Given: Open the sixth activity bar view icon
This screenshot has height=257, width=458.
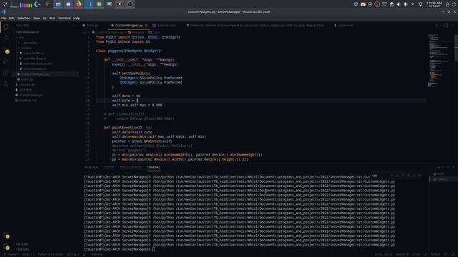Looking at the screenshot, I should (x=6, y=84).
